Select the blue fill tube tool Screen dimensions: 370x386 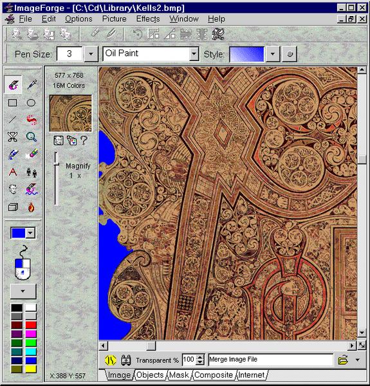[13, 154]
